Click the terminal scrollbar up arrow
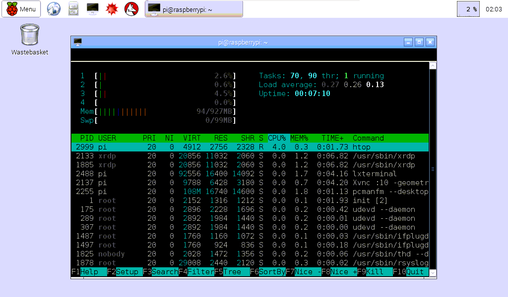Screen dimensions: 508x297 point(433,66)
